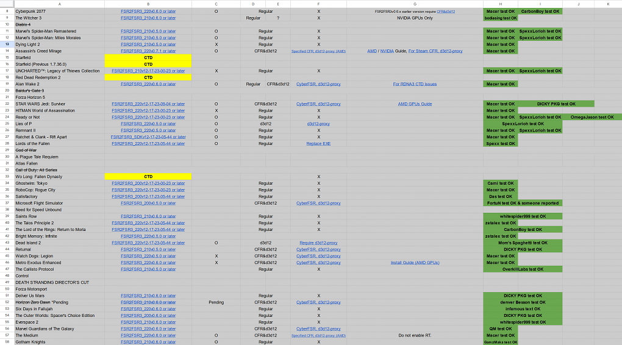Select the 'God of War' cell

(60, 151)
